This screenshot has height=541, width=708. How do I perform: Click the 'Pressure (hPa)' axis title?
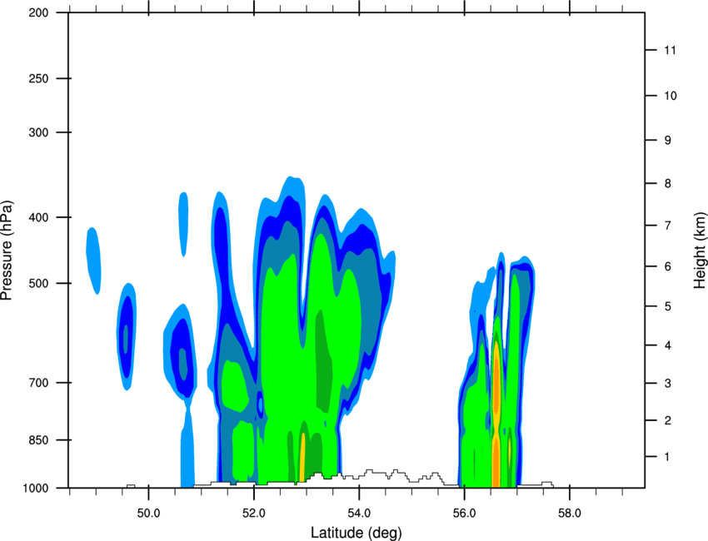[x=7, y=250]
